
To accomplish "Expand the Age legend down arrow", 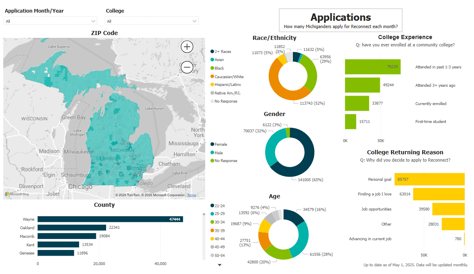I will [220, 265].
